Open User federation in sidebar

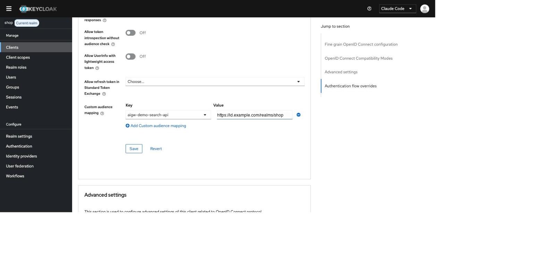click(x=36, y=166)
